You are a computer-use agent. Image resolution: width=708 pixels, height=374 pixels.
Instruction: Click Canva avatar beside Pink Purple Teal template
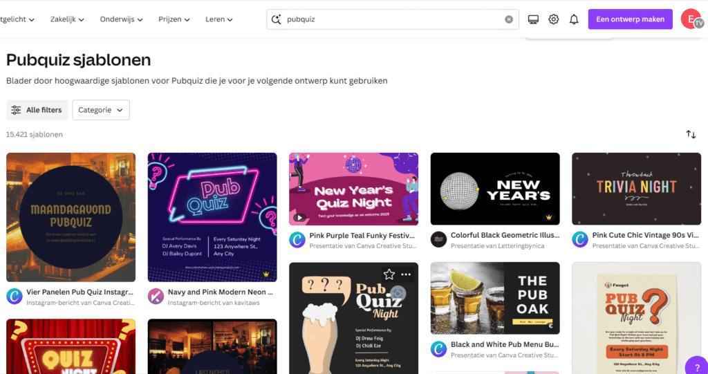tap(297, 240)
